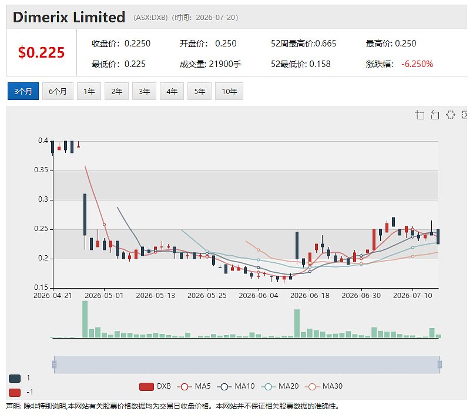This screenshot has width=473, height=418.
Task: Click the 0.15 y-axis label
Action: [x=41, y=287]
